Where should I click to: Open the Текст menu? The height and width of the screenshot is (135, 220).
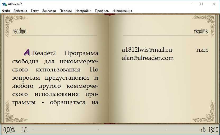tap(35, 11)
